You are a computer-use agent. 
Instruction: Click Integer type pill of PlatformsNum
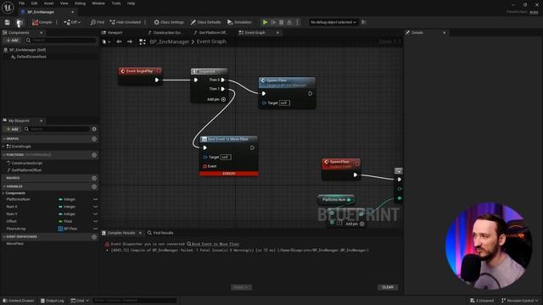point(67,200)
